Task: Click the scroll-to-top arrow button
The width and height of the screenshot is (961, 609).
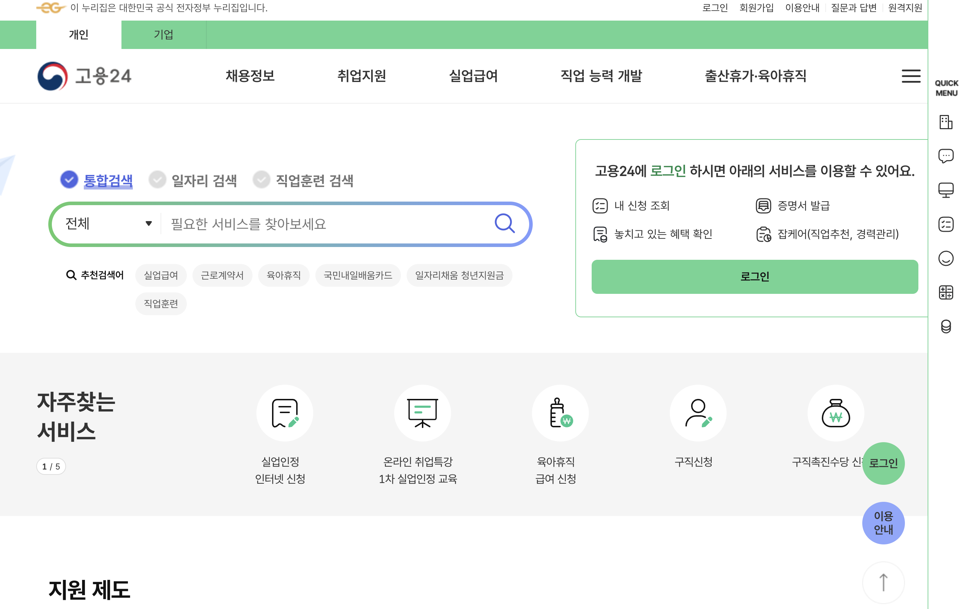Action: (x=883, y=582)
